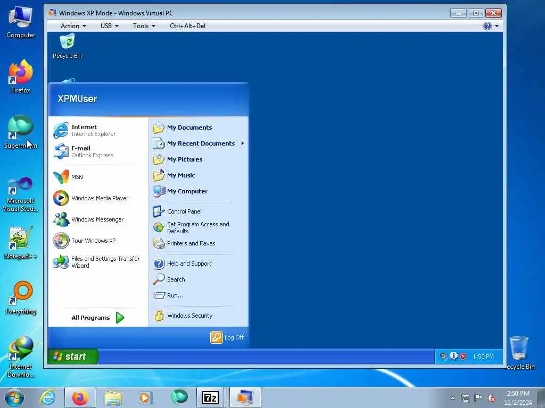The height and width of the screenshot is (408, 545).
Task: Open Windows Explorer from taskbar
Action: (x=113, y=397)
